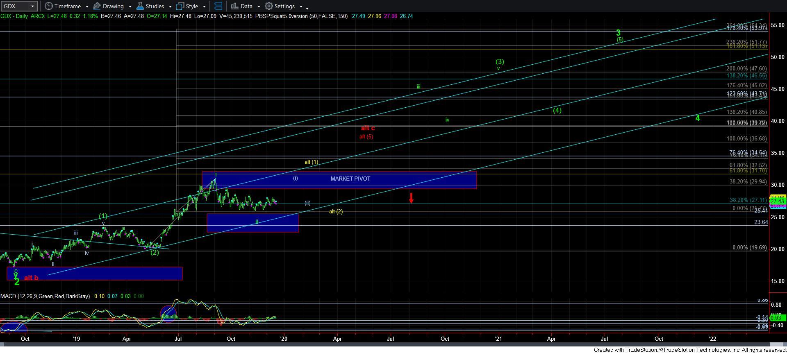787x353 pixels.
Task: Expand the Studies dropdown arrow
Action: 170,7
